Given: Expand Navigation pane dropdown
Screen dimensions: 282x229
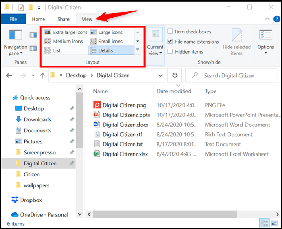Looking at the screenshot, I should [16, 50].
